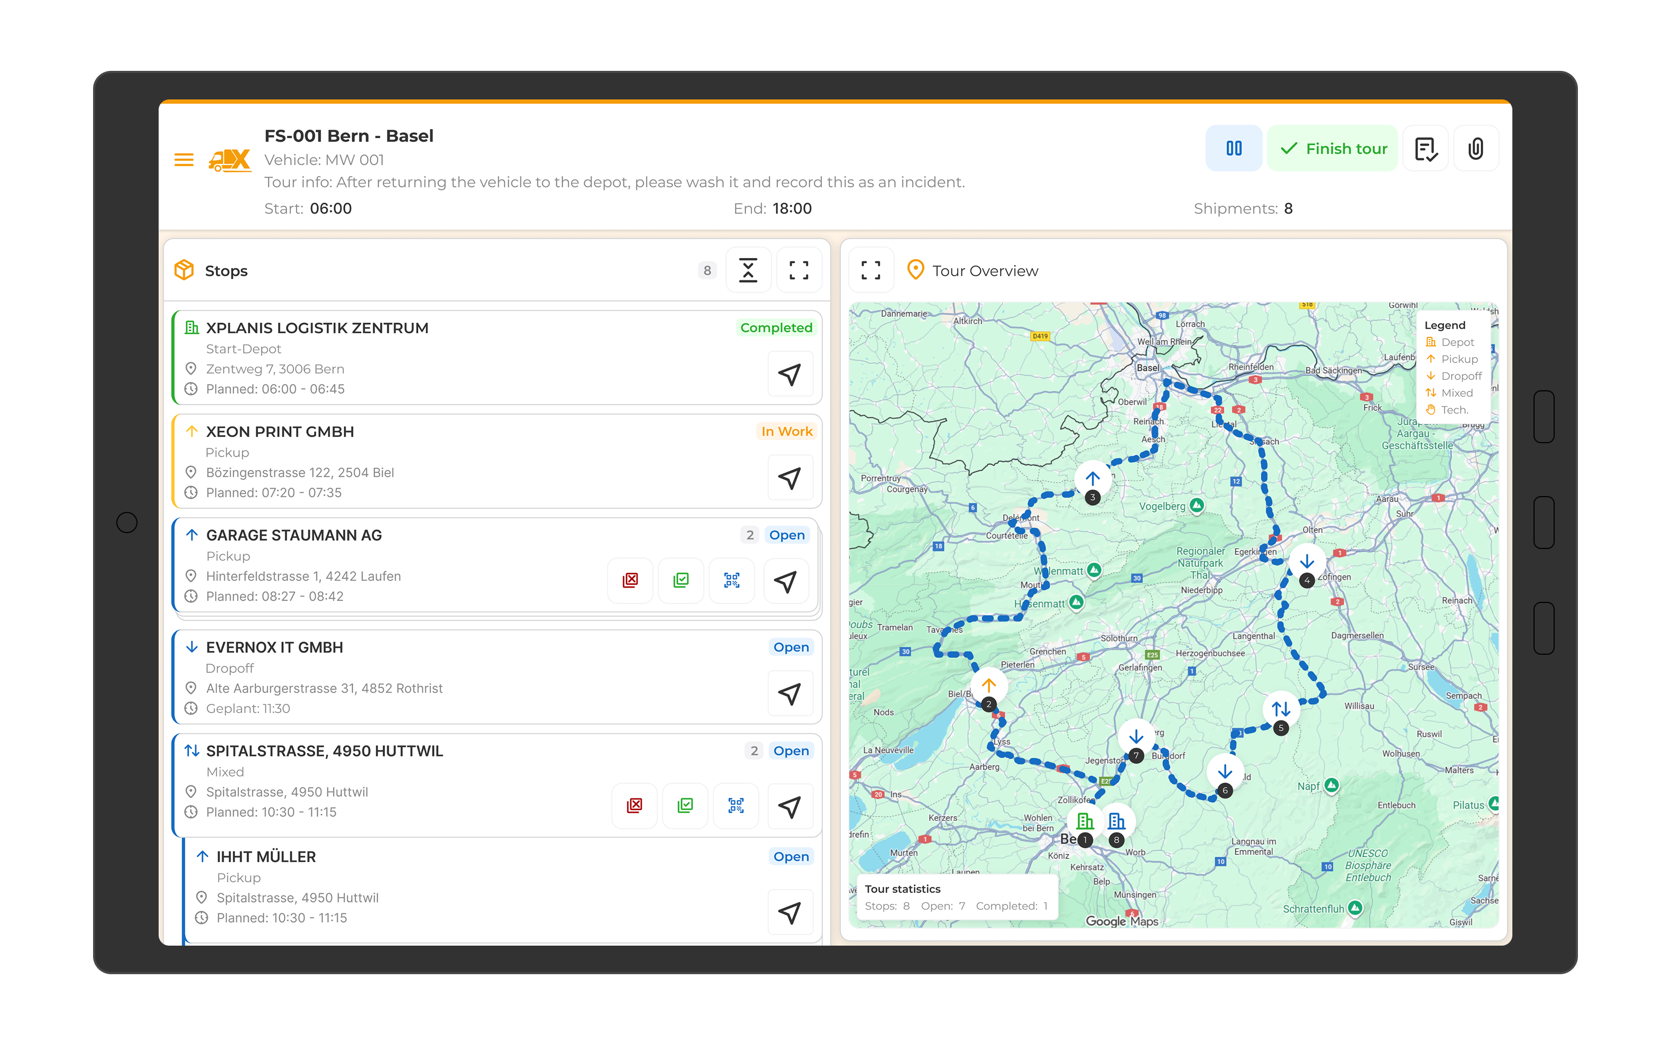Click the pickup marker for stop 3

(1092, 479)
